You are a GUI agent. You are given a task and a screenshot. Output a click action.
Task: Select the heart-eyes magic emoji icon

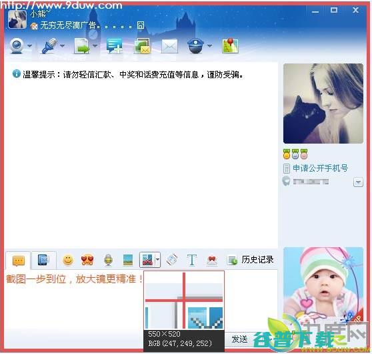pos(87,260)
